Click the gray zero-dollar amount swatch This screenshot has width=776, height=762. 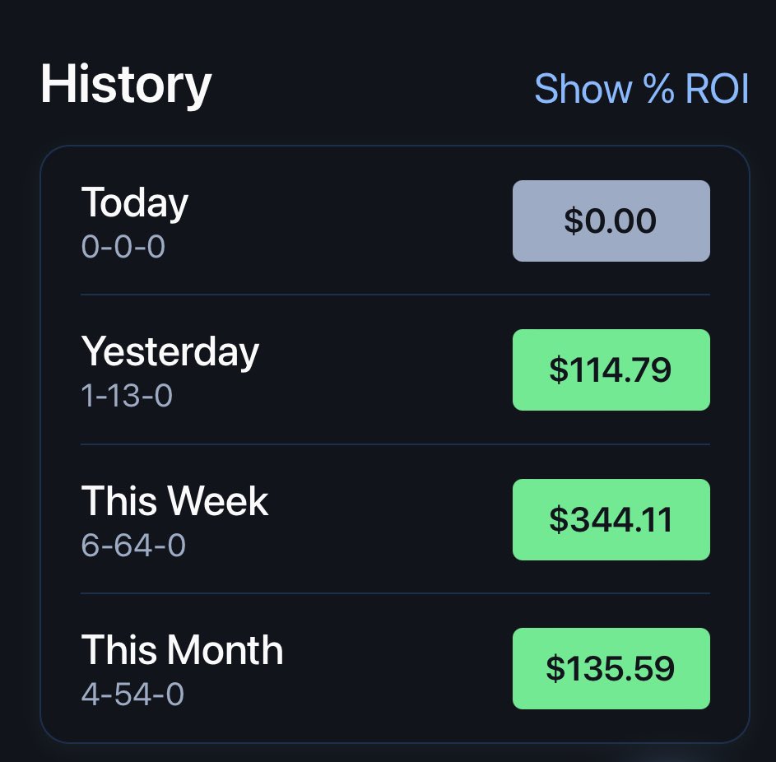coord(611,221)
